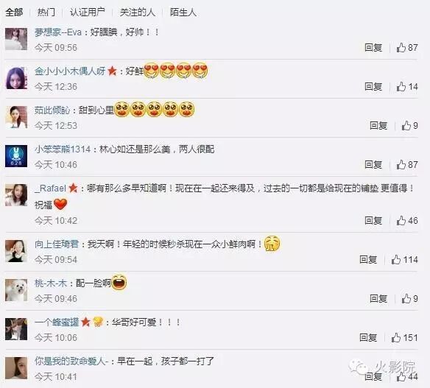Click thumbs-up on _Rafael's comment

tap(401, 220)
